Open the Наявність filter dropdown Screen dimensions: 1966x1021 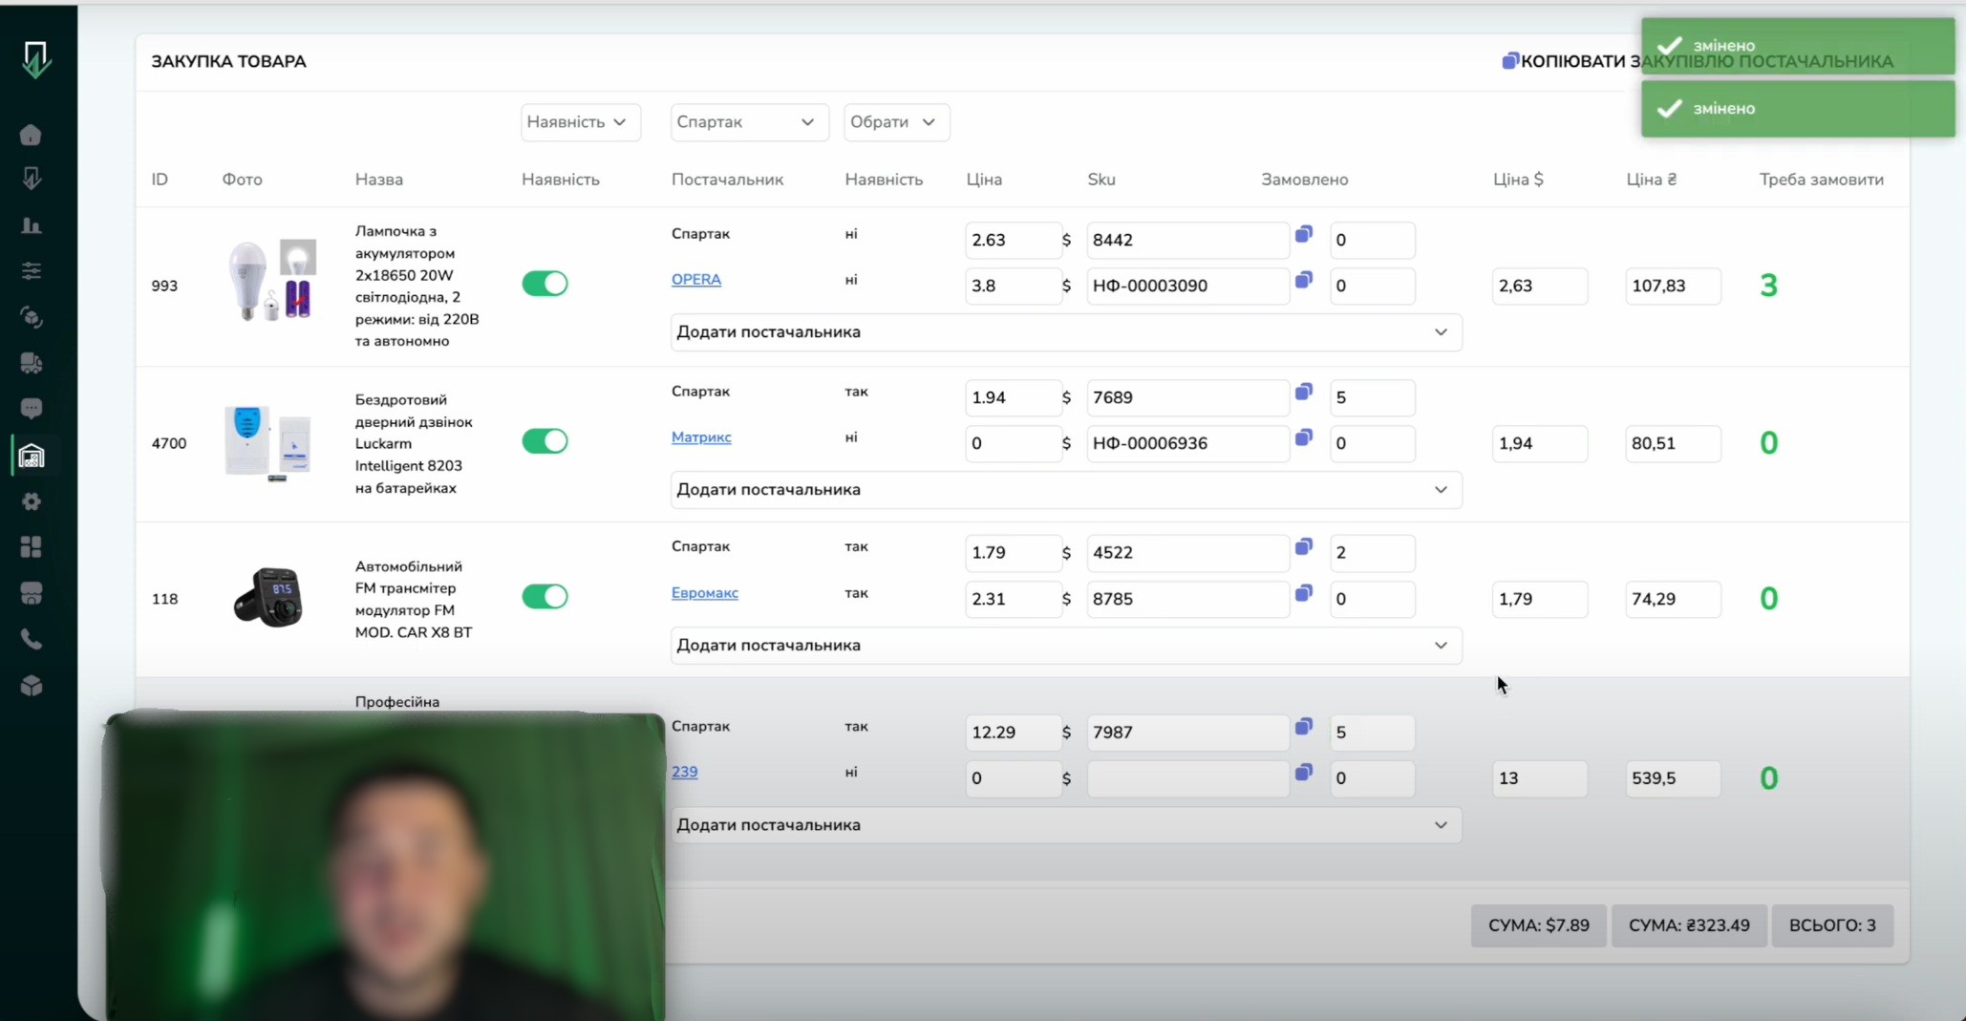pos(581,122)
